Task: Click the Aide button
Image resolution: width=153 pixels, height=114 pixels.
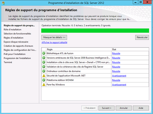Action: [x=141, y=108]
